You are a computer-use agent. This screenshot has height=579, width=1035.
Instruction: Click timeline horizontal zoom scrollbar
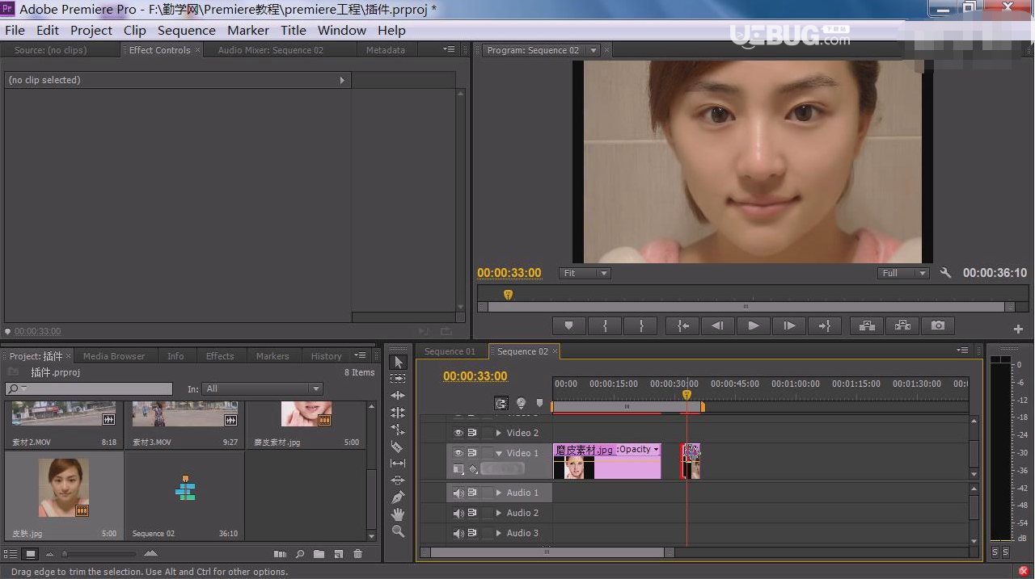click(x=547, y=553)
